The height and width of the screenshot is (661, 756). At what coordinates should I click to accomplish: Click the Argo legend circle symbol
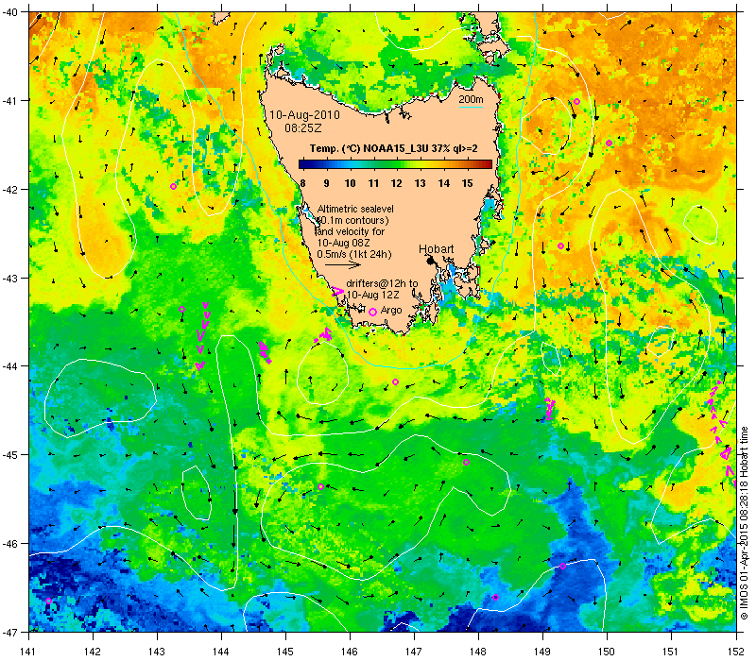click(x=372, y=312)
